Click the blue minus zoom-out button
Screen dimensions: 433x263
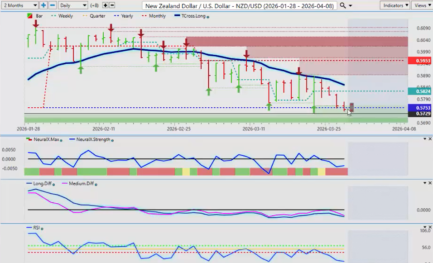pyautogui.click(x=52, y=5)
